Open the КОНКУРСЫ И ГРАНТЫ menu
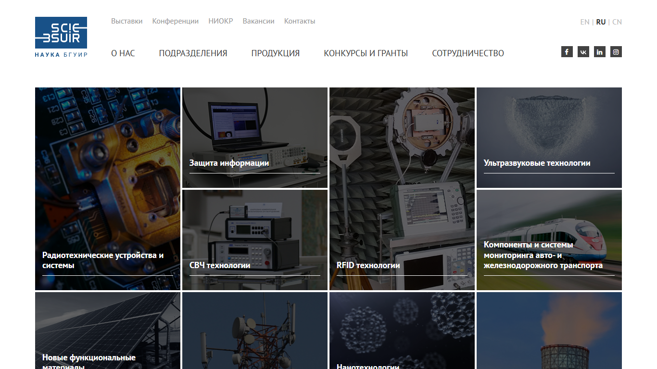Viewport: 657px width, 369px height. coord(366,53)
